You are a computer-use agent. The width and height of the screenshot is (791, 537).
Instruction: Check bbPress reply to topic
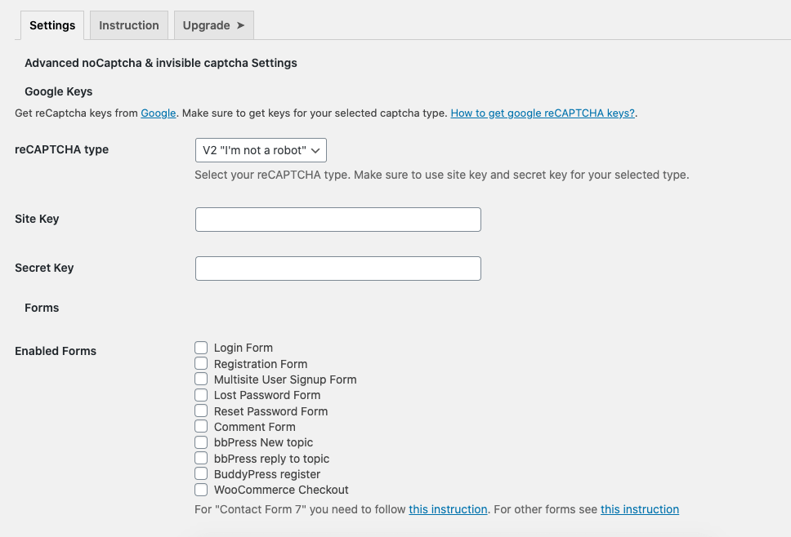(x=201, y=458)
